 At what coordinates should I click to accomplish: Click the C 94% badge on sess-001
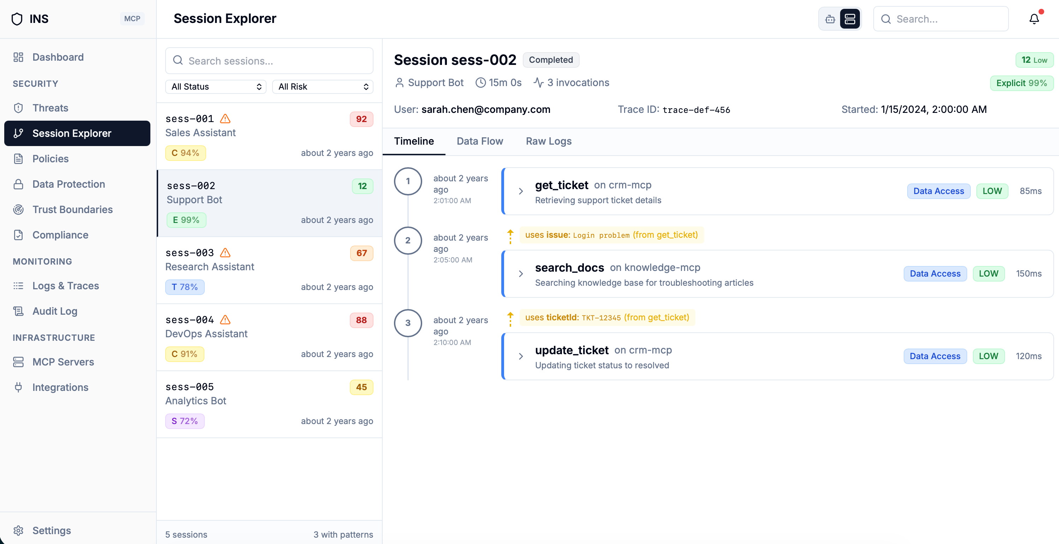(x=185, y=153)
